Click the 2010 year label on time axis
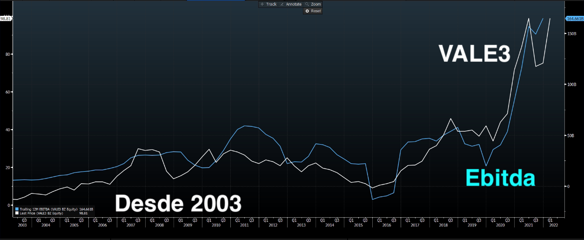Screen dimensions: 584x240 pyautogui.click(x=216, y=225)
